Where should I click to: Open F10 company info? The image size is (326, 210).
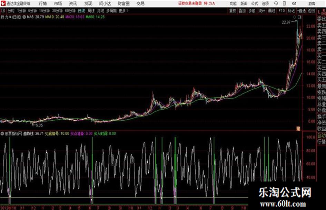[x=281, y=11]
